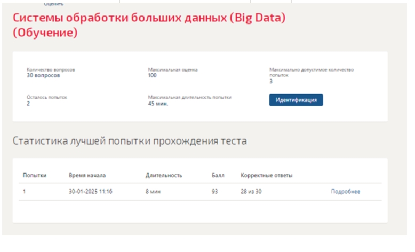Click the Корректные ответы column header

(x=266, y=175)
